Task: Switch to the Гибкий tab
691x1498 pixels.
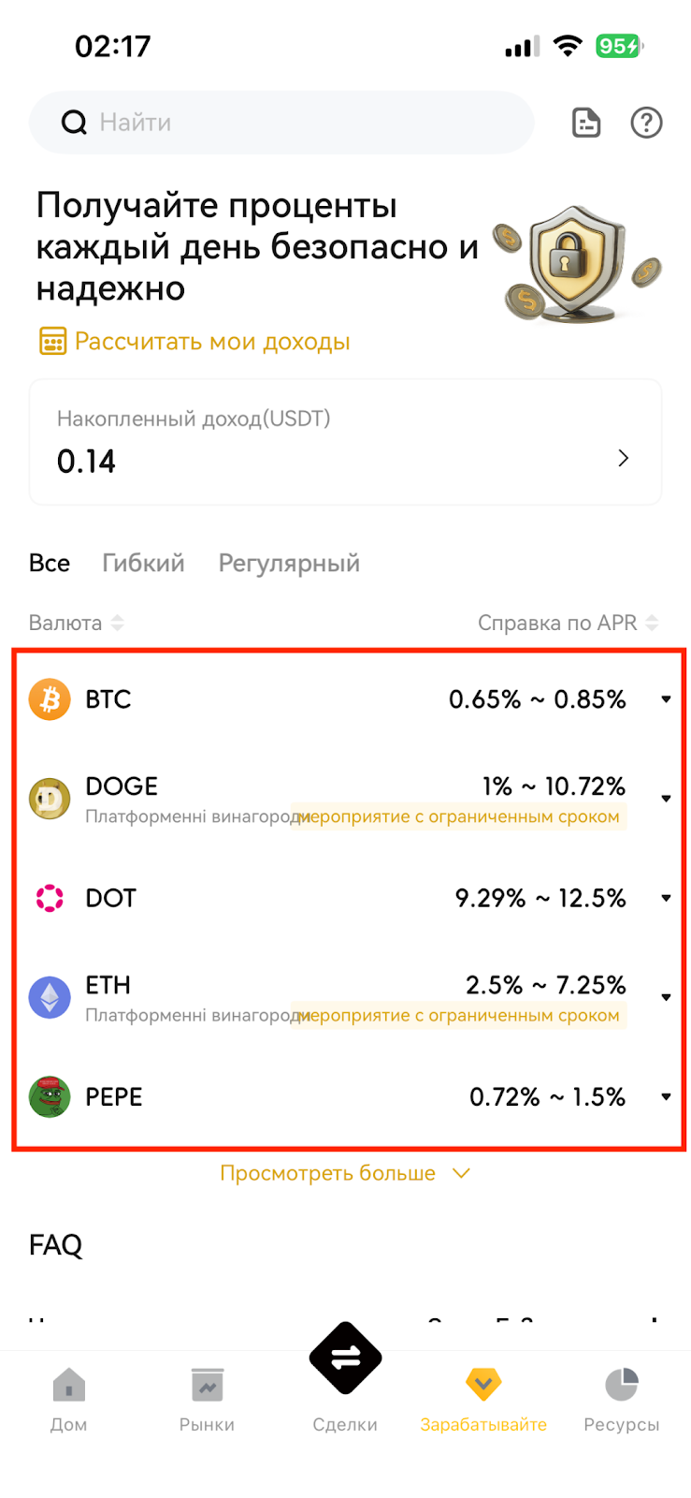Action: tap(143, 563)
